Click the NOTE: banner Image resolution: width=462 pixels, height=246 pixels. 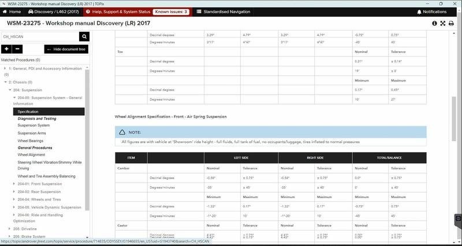coord(270,133)
